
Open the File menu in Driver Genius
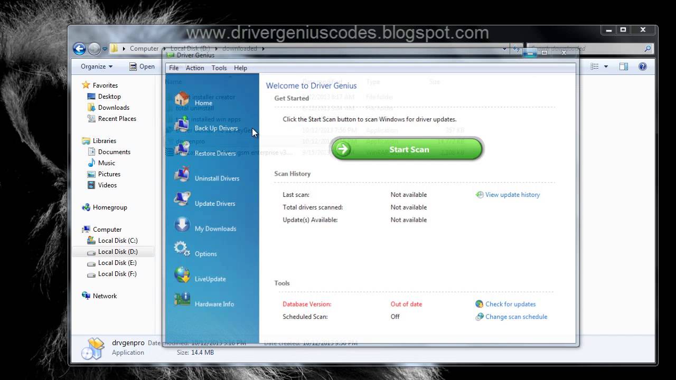pos(174,68)
